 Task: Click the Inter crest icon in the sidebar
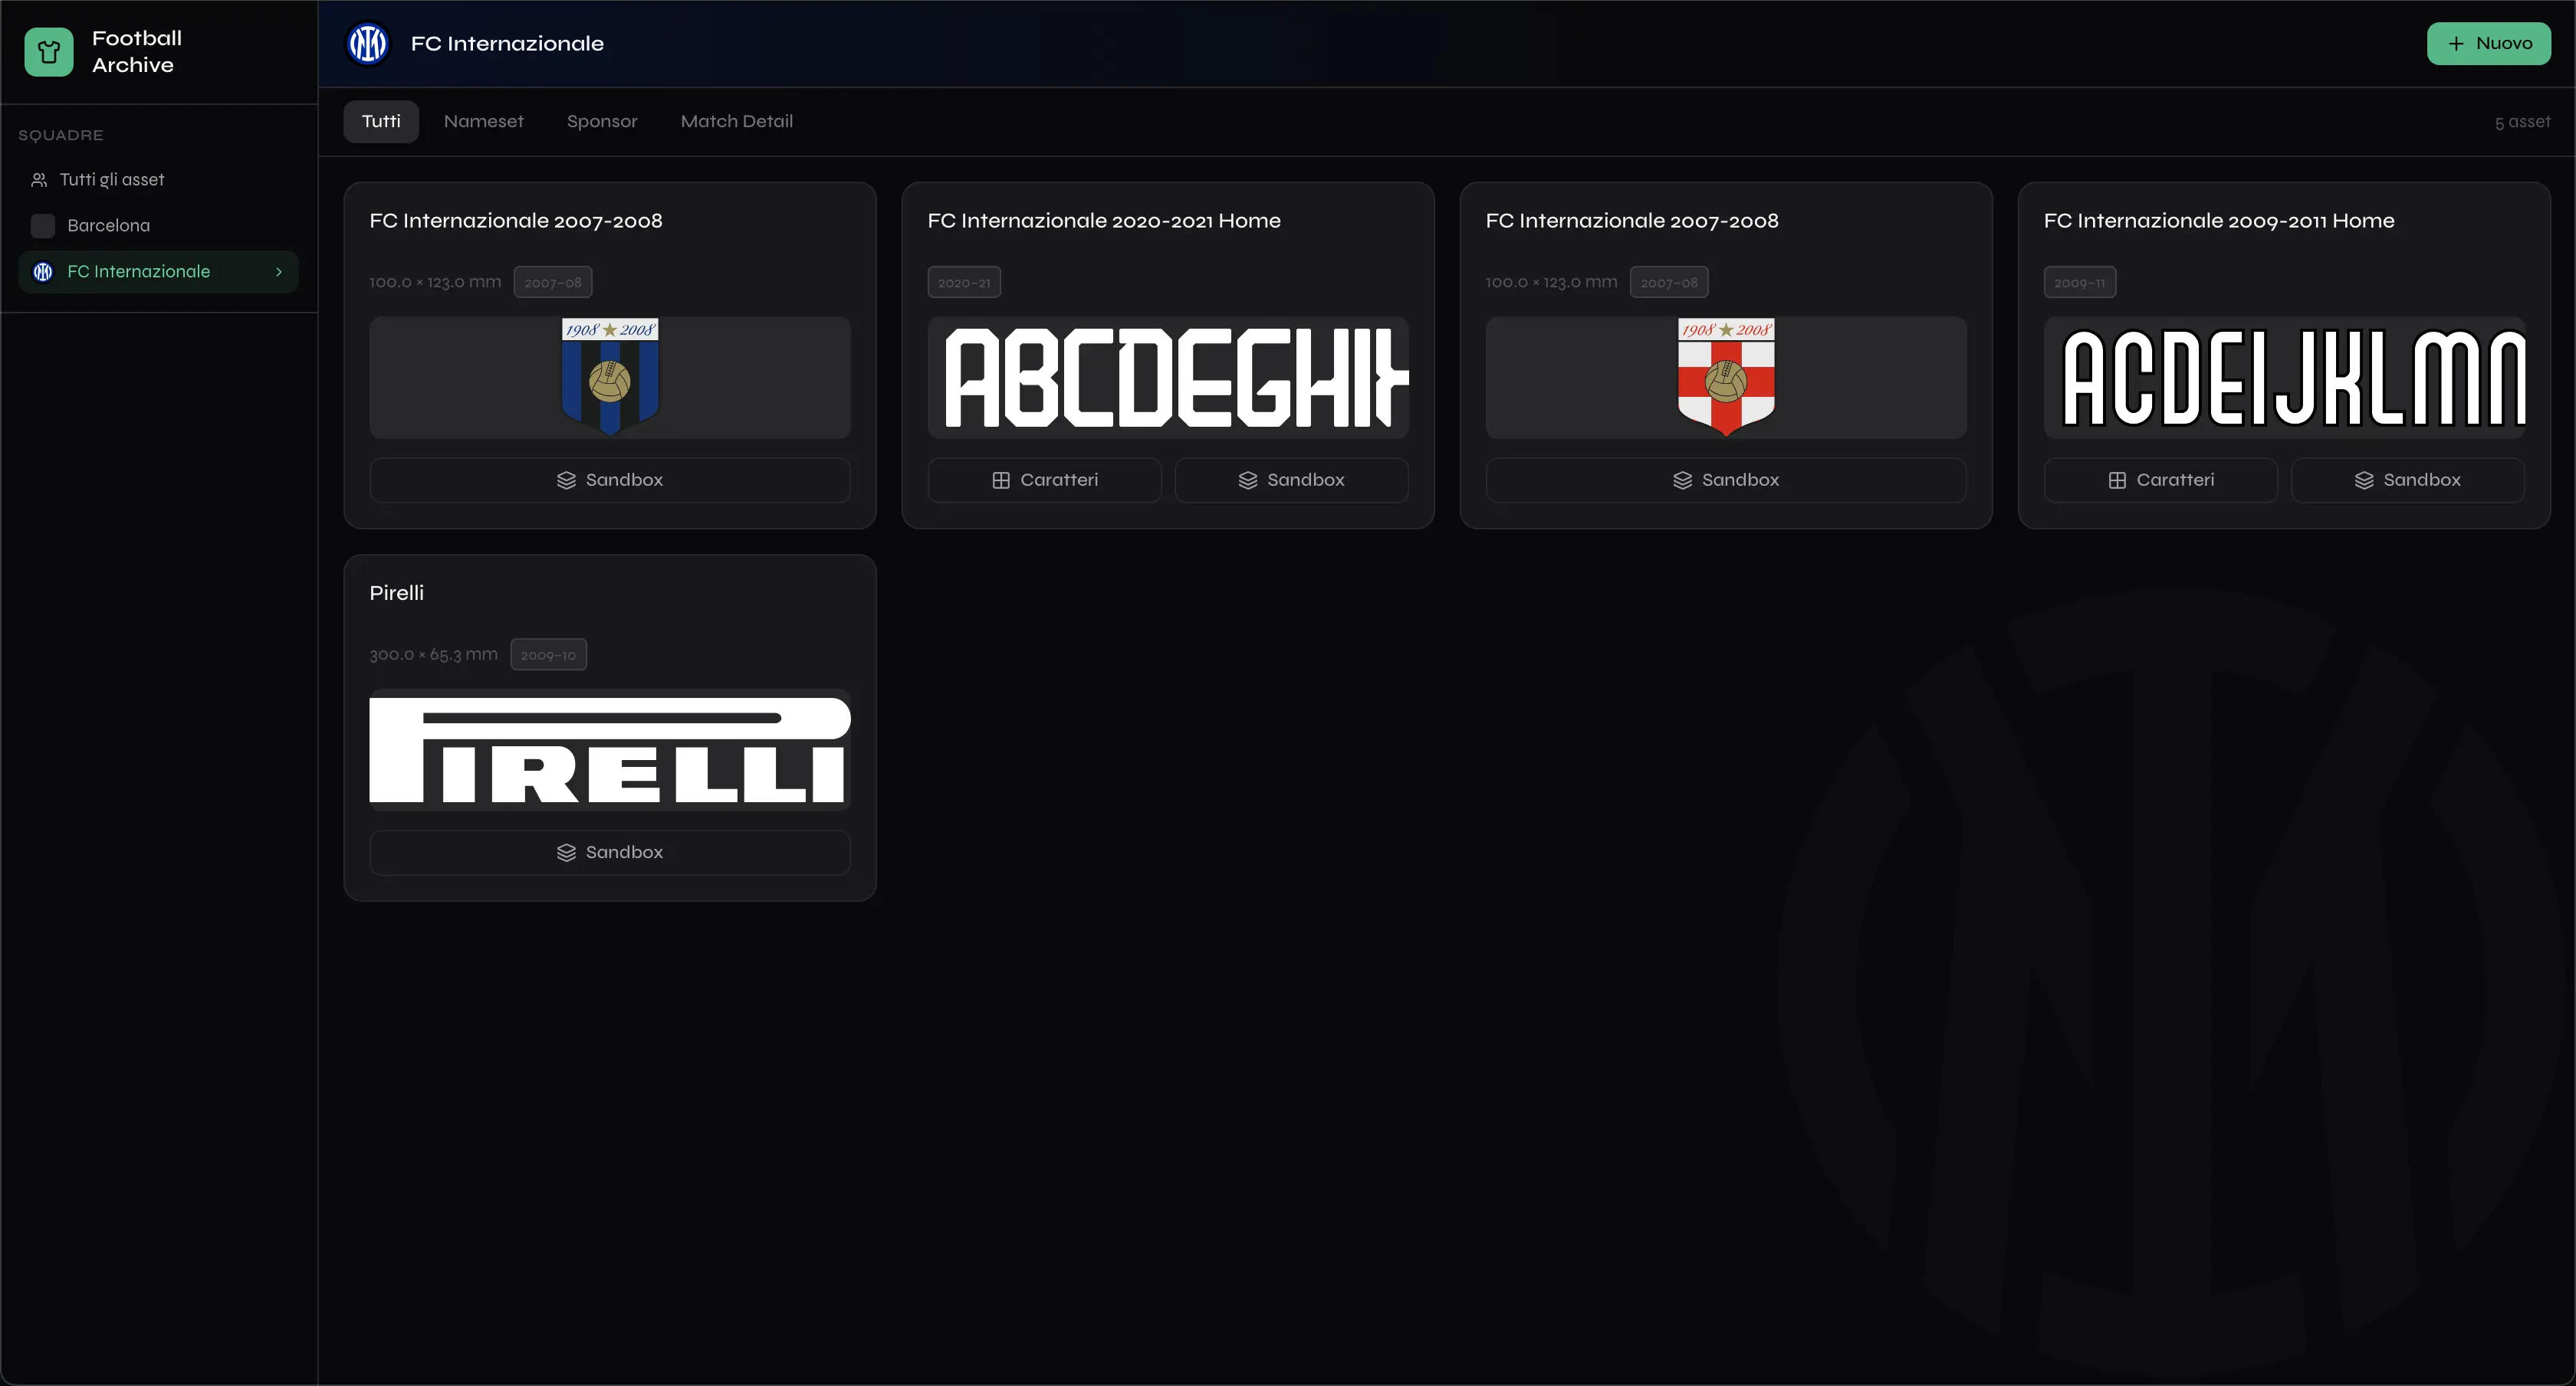click(43, 272)
